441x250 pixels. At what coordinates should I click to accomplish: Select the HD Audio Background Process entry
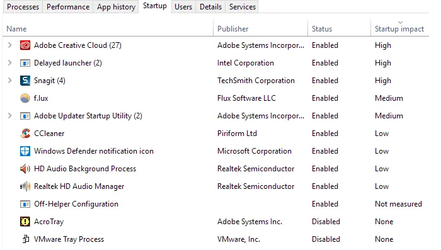(x=85, y=169)
